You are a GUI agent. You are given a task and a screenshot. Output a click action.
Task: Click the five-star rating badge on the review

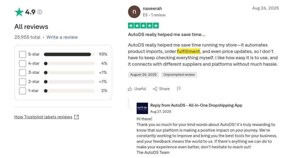point(143,25)
